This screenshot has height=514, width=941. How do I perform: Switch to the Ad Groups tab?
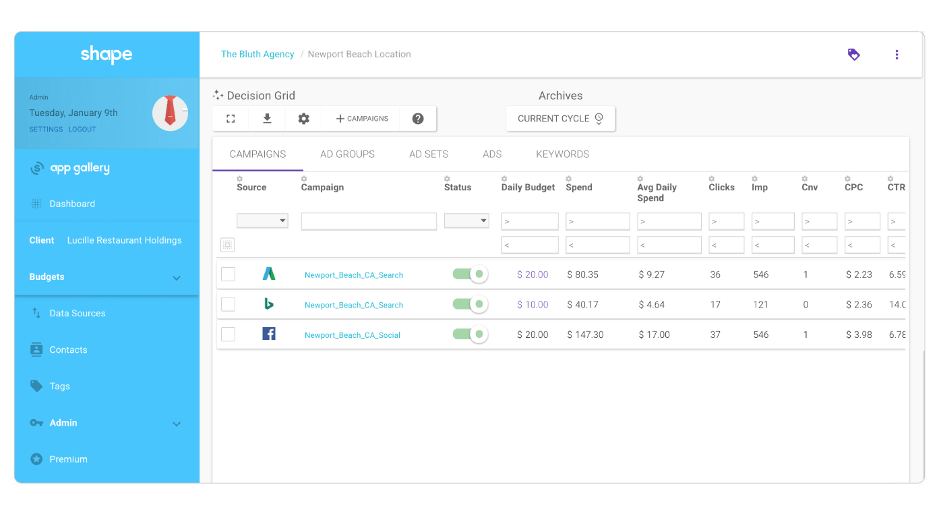347,154
